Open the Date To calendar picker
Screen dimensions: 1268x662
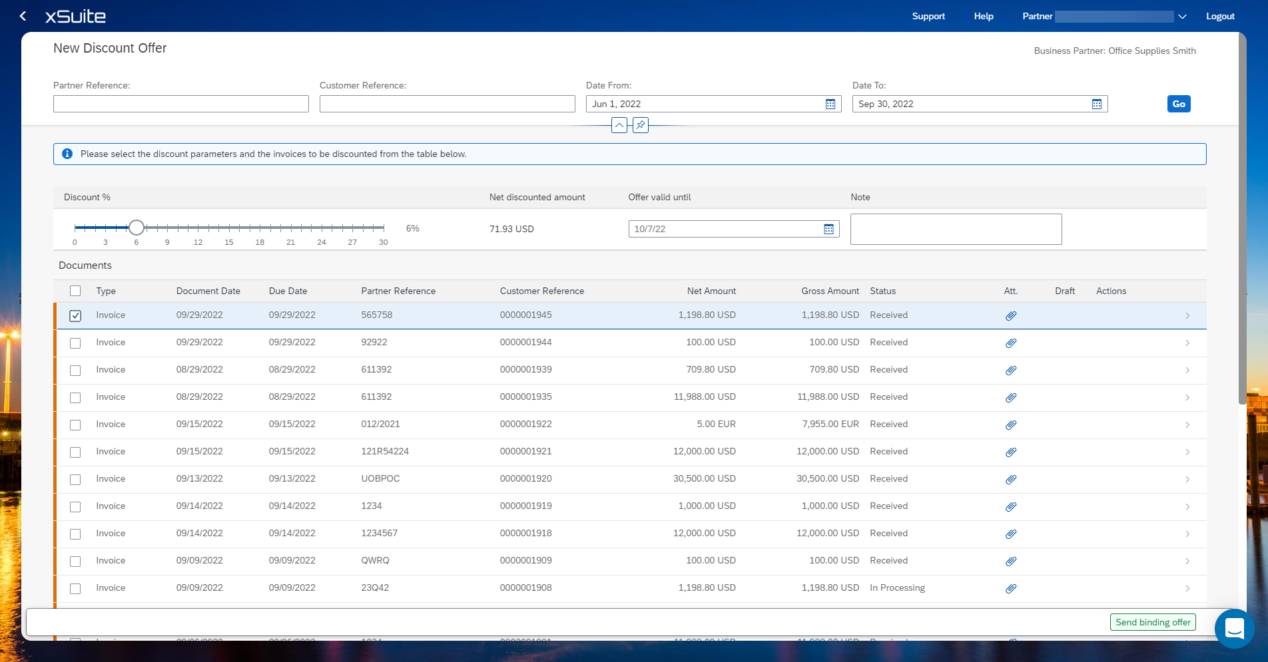click(1096, 104)
